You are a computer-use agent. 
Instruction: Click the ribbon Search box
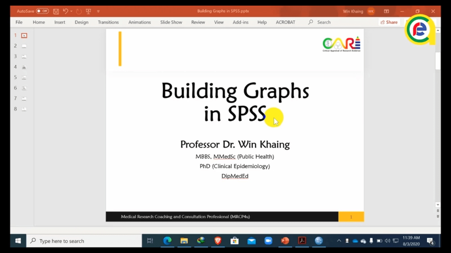[x=320, y=22]
